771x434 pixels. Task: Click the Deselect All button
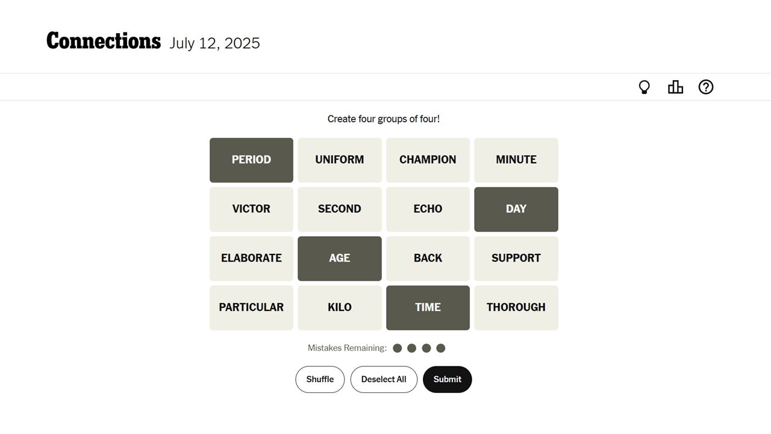click(x=384, y=379)
